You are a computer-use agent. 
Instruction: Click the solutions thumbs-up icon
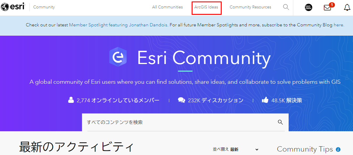265,100
